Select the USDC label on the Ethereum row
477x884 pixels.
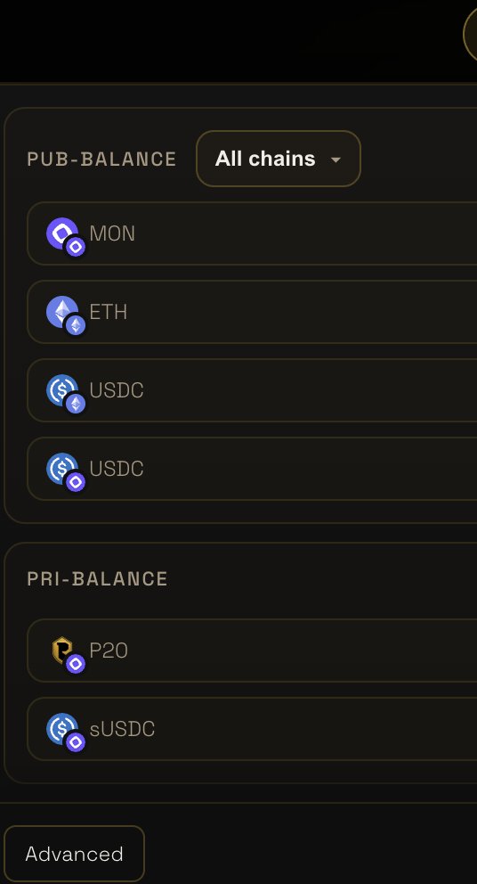coord(117,390)
